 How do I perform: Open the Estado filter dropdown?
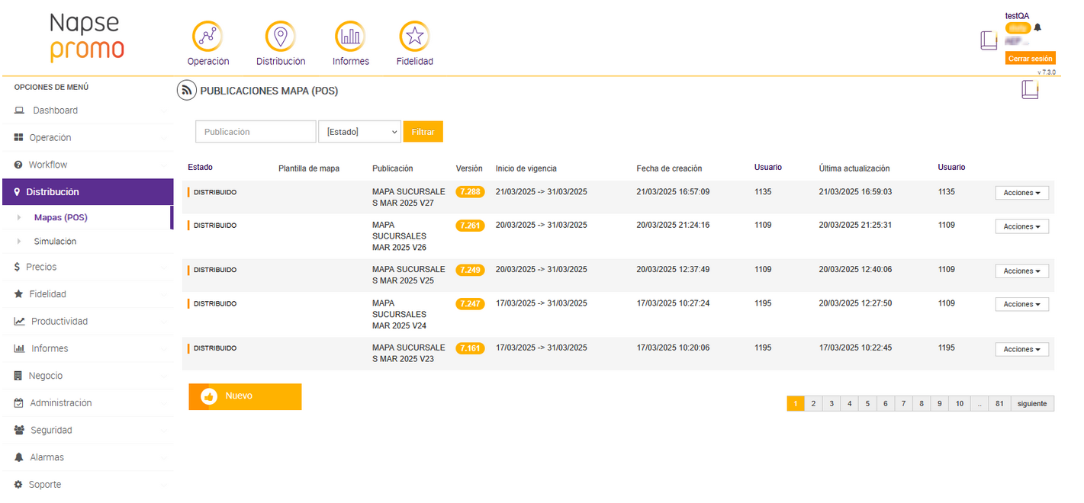(359, 132)
